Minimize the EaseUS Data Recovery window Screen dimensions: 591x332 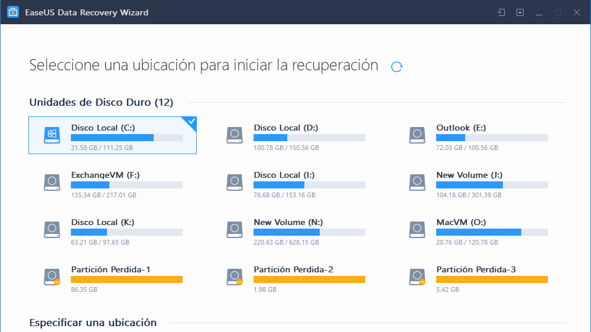(539, 12)
